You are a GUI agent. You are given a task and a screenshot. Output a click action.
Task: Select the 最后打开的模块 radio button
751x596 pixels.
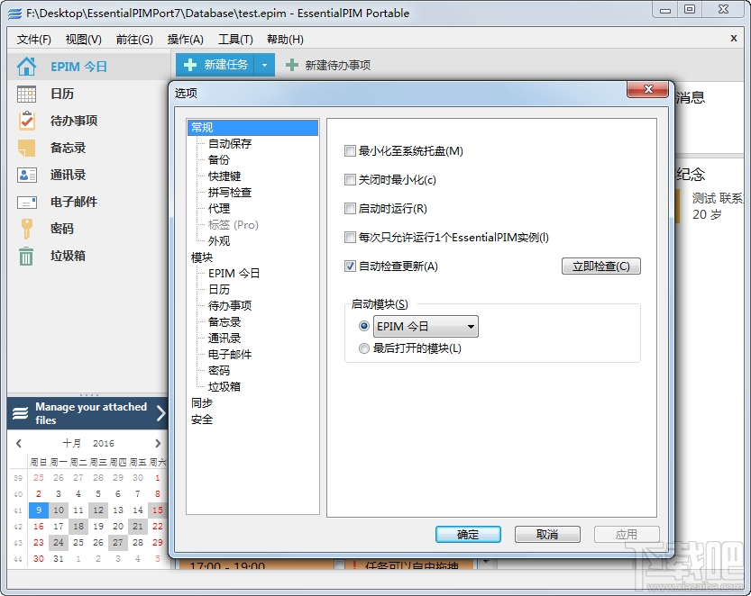coord(364,348)
